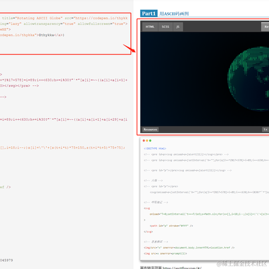Click the red dot on the code window
This screenshot has height=269, width=269.
144,140
